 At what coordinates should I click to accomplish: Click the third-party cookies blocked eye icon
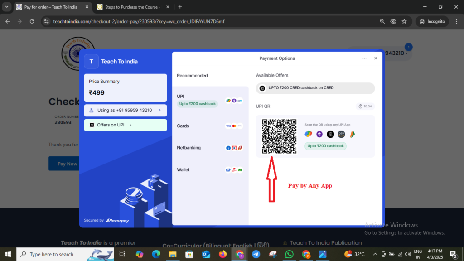[x=393, y=21]
